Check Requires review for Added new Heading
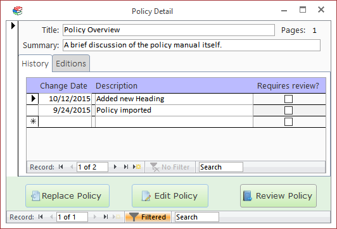 [288, 99]
